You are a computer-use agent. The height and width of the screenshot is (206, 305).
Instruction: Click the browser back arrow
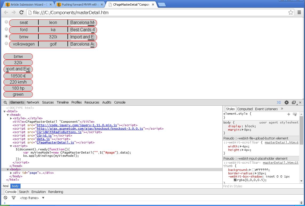coord(6,13)
